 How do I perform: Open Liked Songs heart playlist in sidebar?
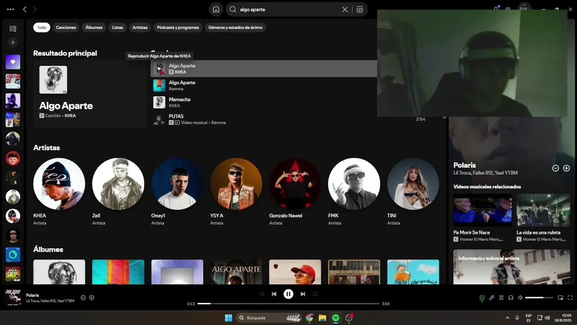13,62
